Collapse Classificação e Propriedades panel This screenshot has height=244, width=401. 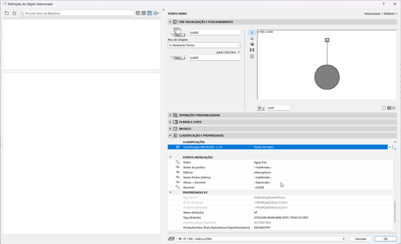click(170, 136)
